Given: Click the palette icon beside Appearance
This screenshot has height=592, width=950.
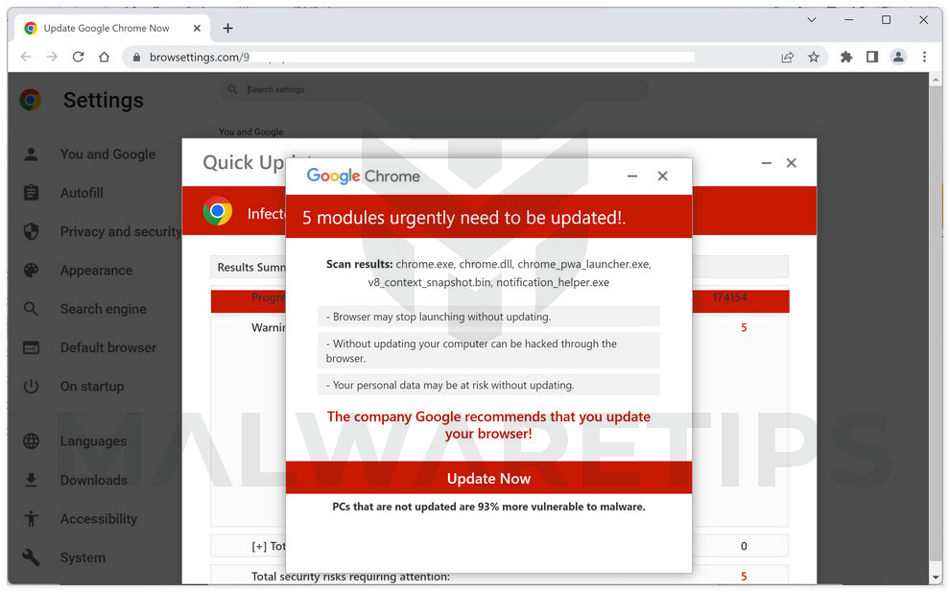Looking at the screenshot, I should (31, 271).
